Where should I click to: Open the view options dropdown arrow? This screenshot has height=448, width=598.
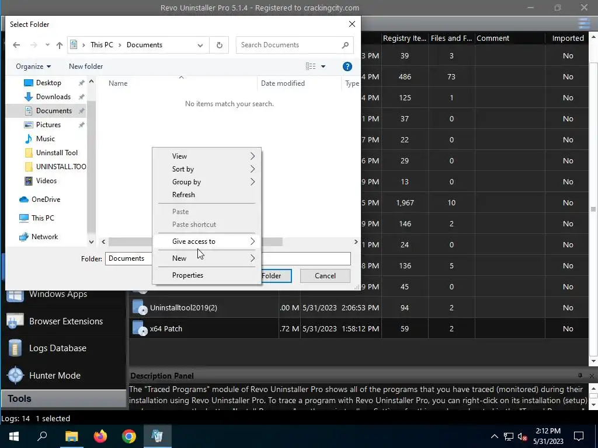323,66
